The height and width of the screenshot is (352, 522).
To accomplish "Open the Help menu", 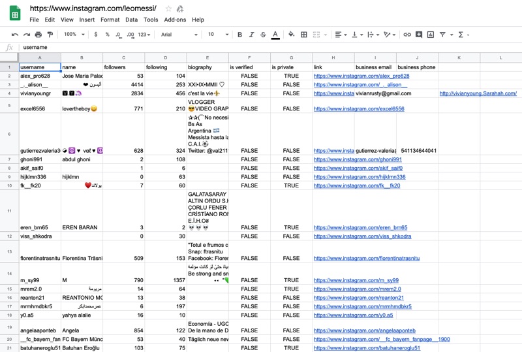I will point(198,20).
